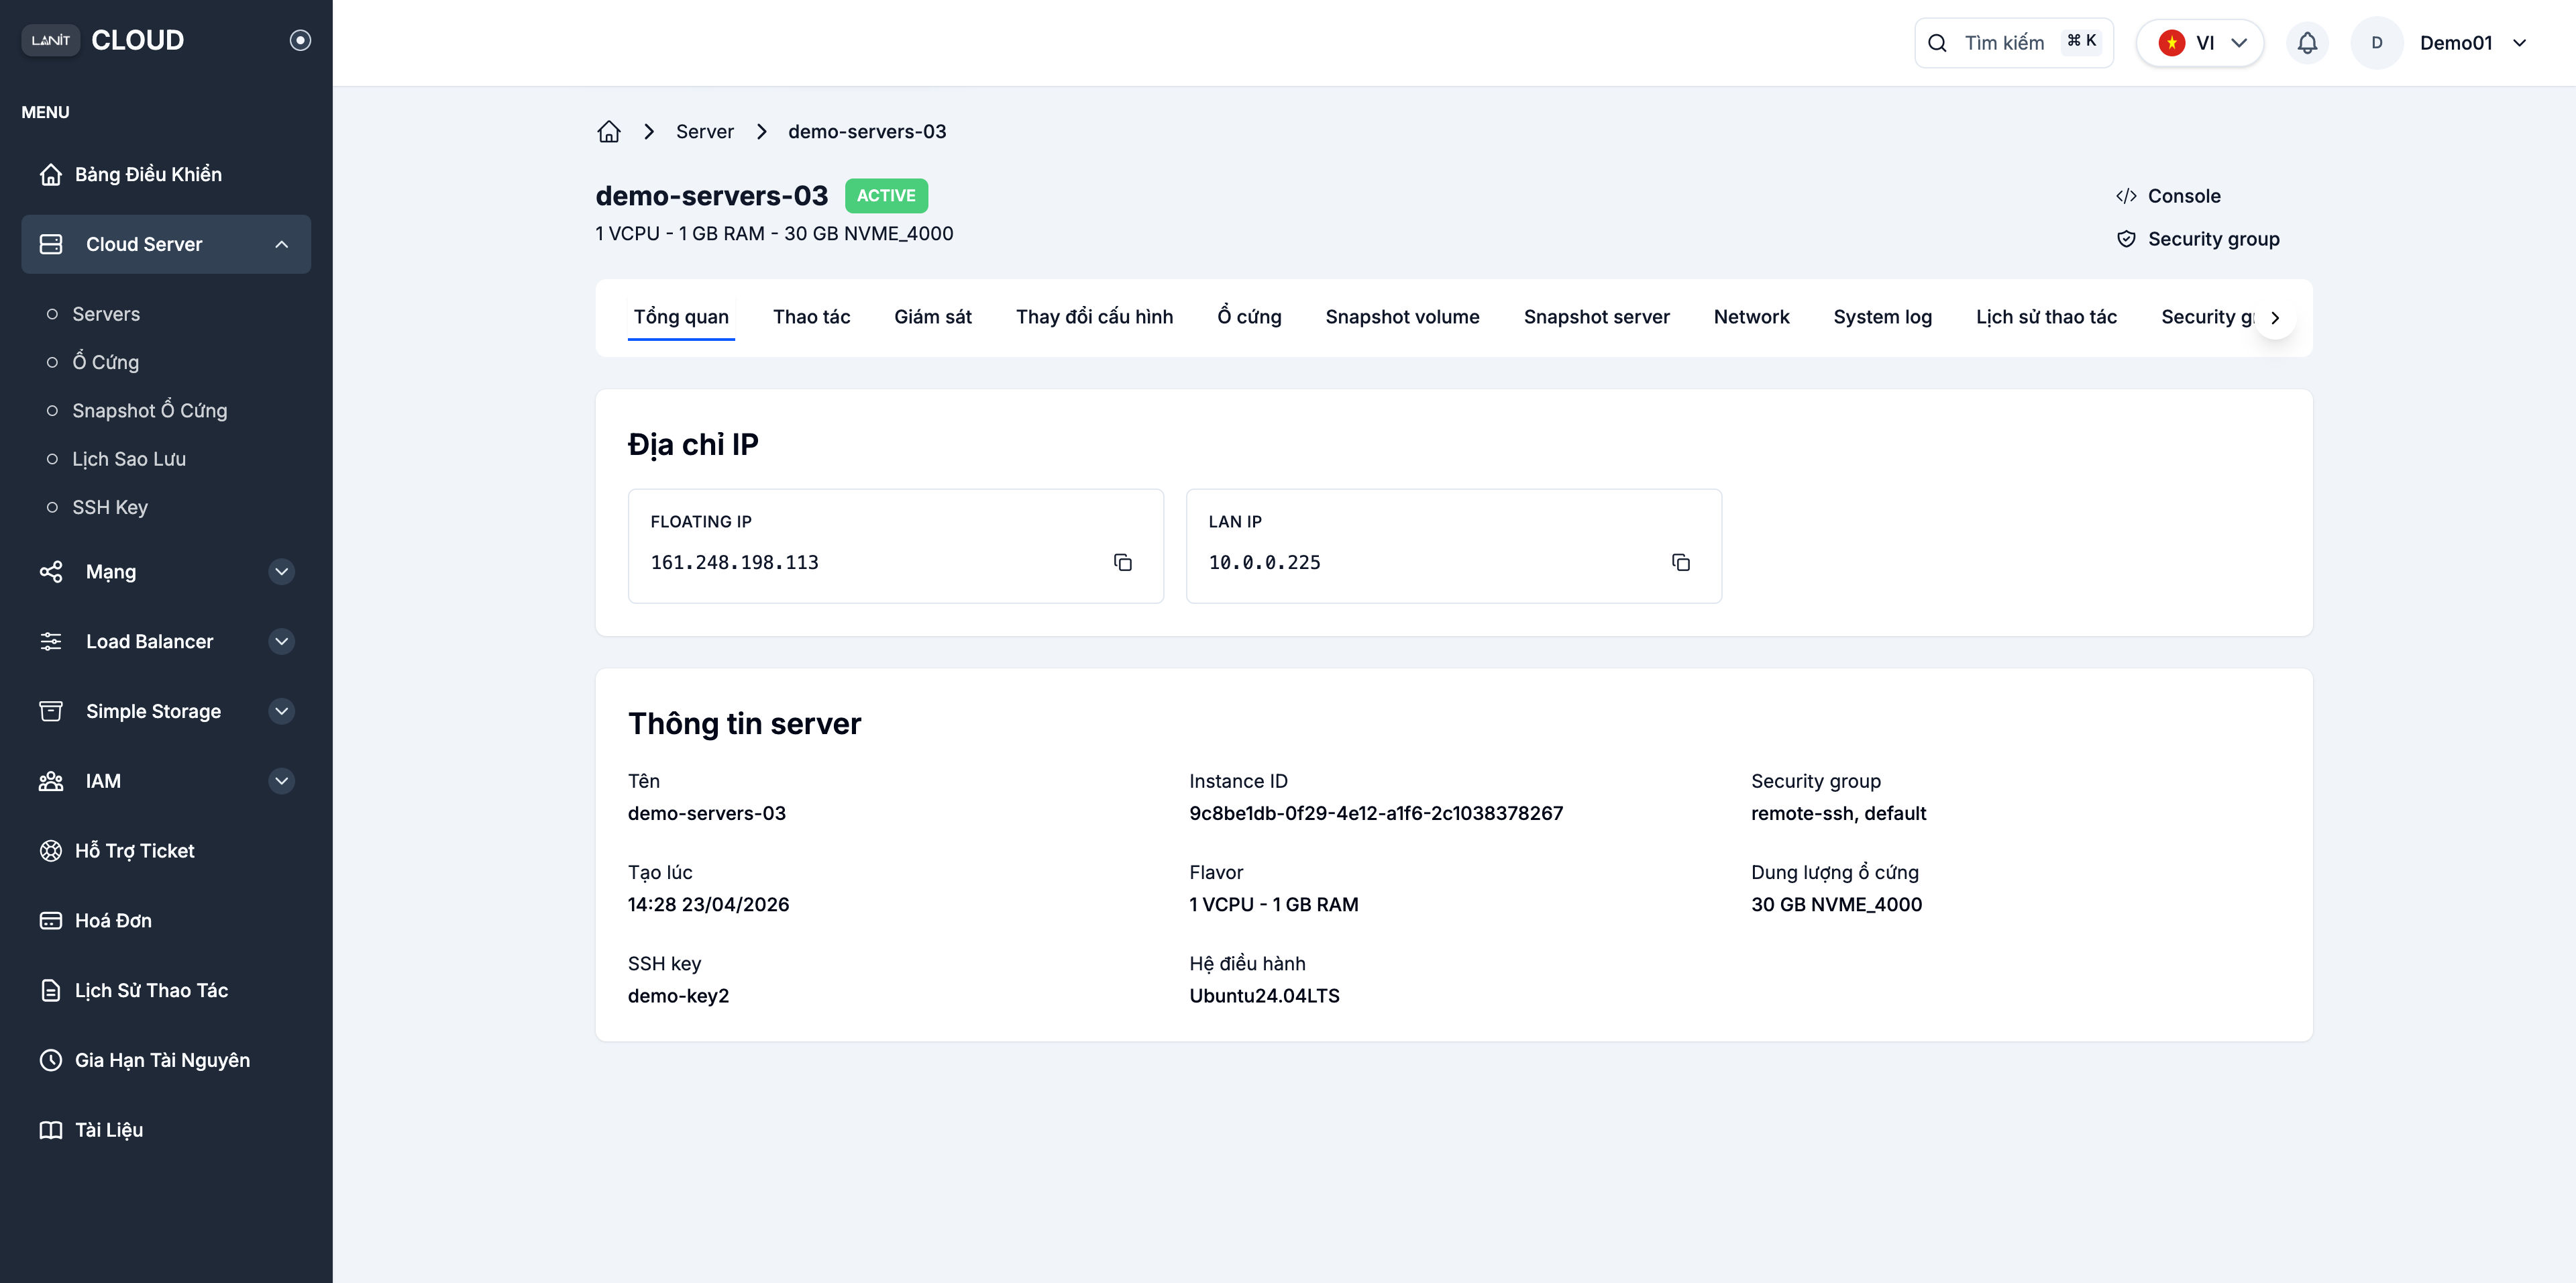The height and width of the screenshot is (1283, 2576).
Task: Click the ACTIVE status badge
Action: pyautogui.click(x=886, y=196)
